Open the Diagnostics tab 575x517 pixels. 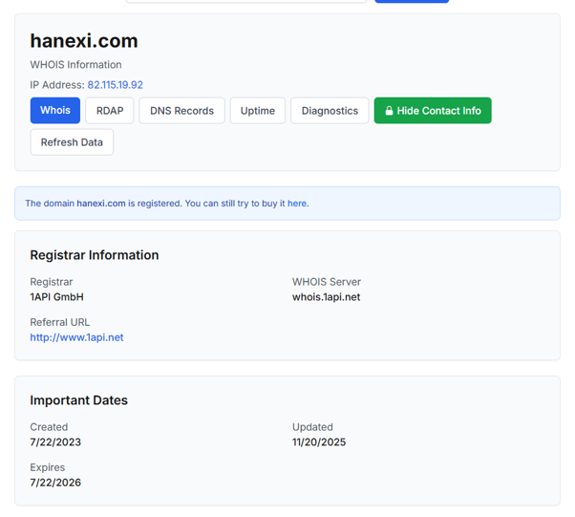coord(330,111)
